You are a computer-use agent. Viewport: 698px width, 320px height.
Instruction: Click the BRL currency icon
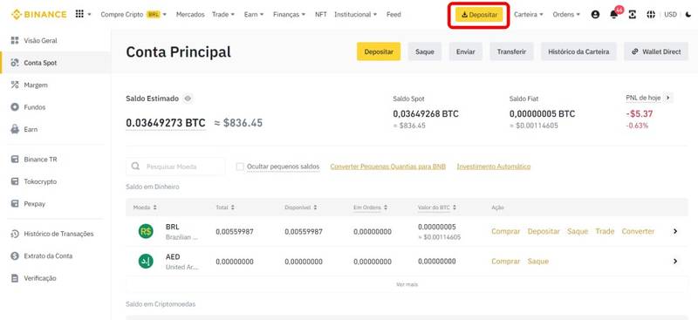(146, 231)
